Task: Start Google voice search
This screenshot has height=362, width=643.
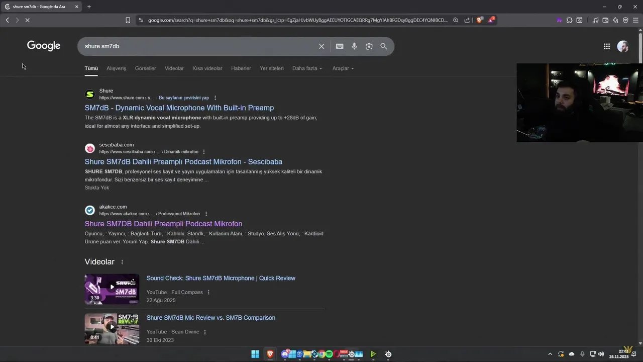Action: [x=354, y=46]
